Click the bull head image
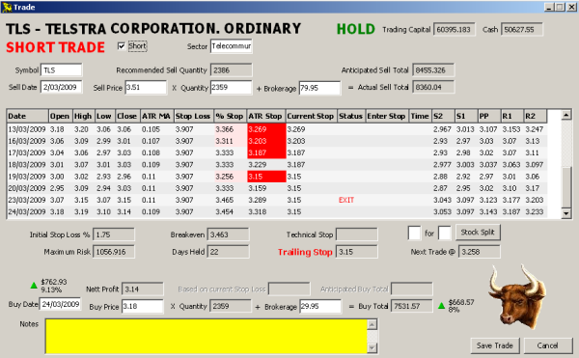Image resolution: width=579 pixels, height=358 pixels. pos(517,296)
